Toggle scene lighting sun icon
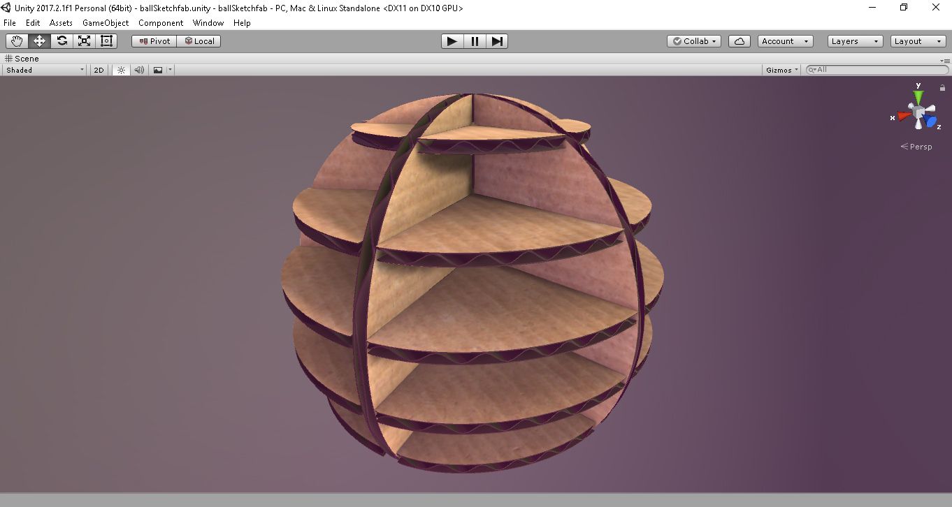The width and height of the screenshot is (952, 507). [x=121, y=70]
